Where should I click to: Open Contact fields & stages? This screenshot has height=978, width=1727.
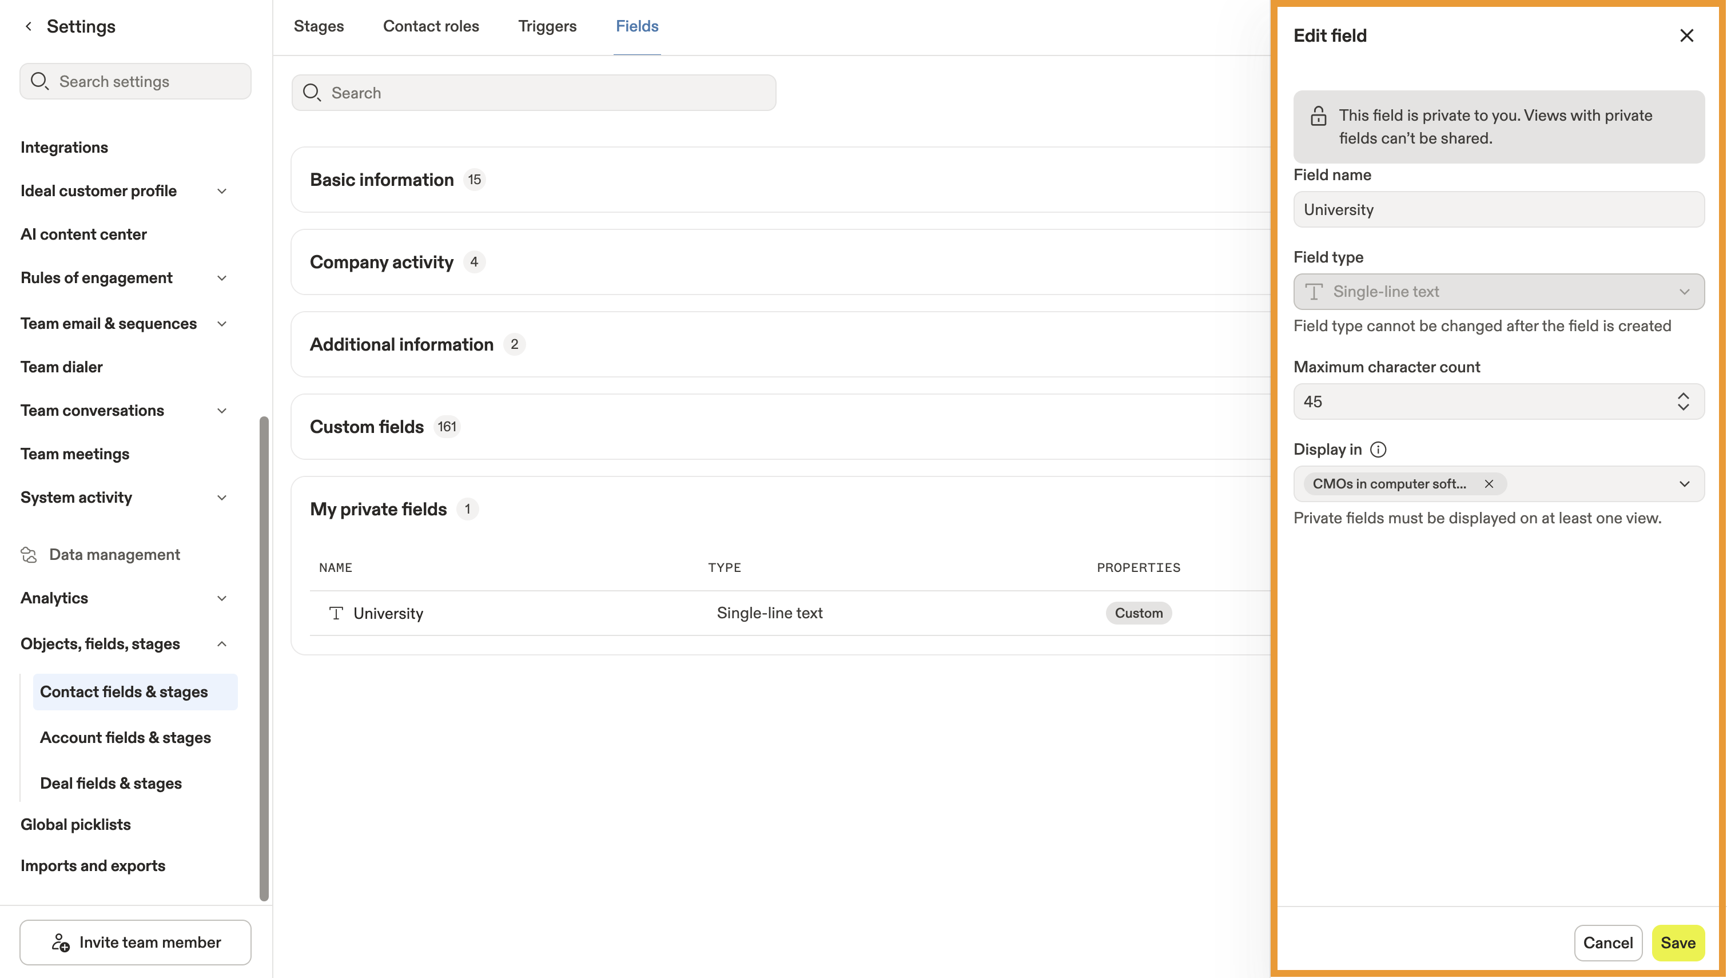coord(135,692)
